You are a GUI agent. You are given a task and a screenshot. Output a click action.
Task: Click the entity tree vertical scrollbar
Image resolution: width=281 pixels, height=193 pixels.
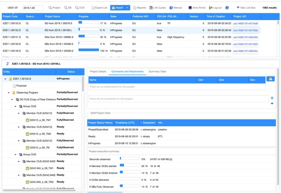tap(83, 83)
